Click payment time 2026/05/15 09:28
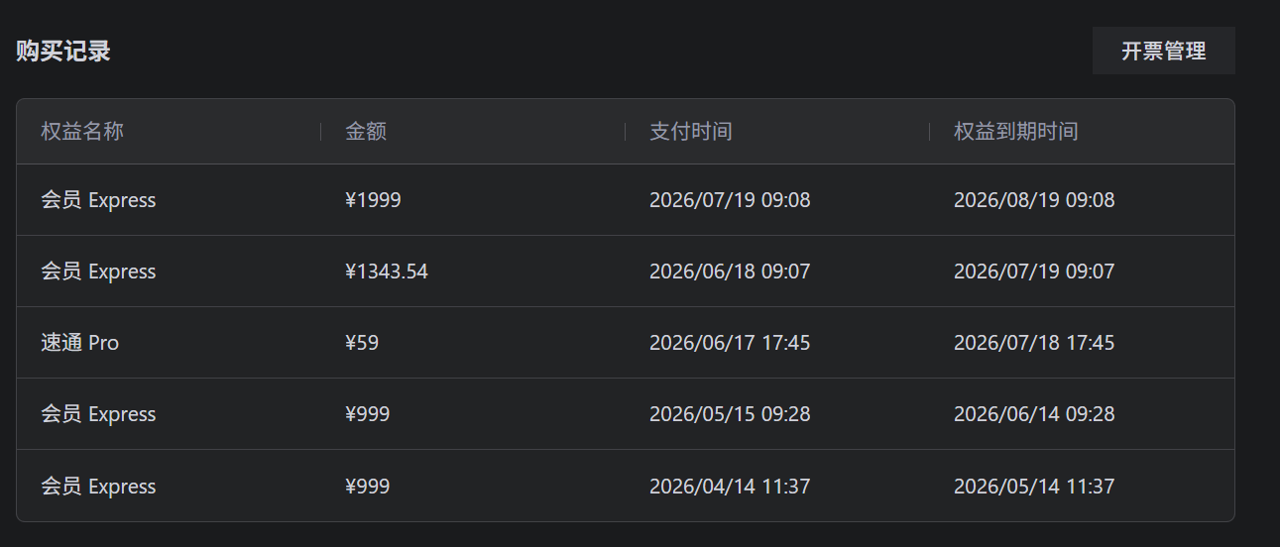The height and width of the screenshot is (547, 1280). point(730,414)
